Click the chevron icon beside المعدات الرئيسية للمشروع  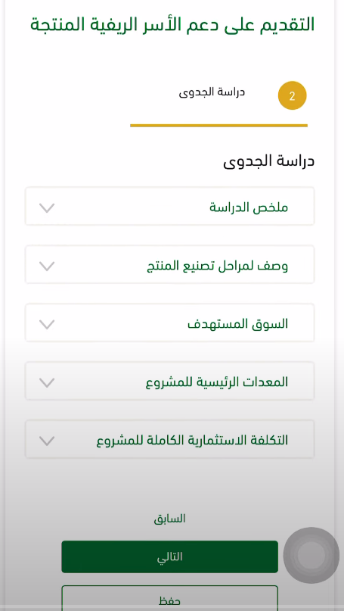(47, 382)
